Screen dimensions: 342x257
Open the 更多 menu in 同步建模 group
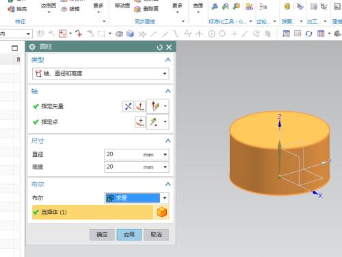[x=177, y=8]
